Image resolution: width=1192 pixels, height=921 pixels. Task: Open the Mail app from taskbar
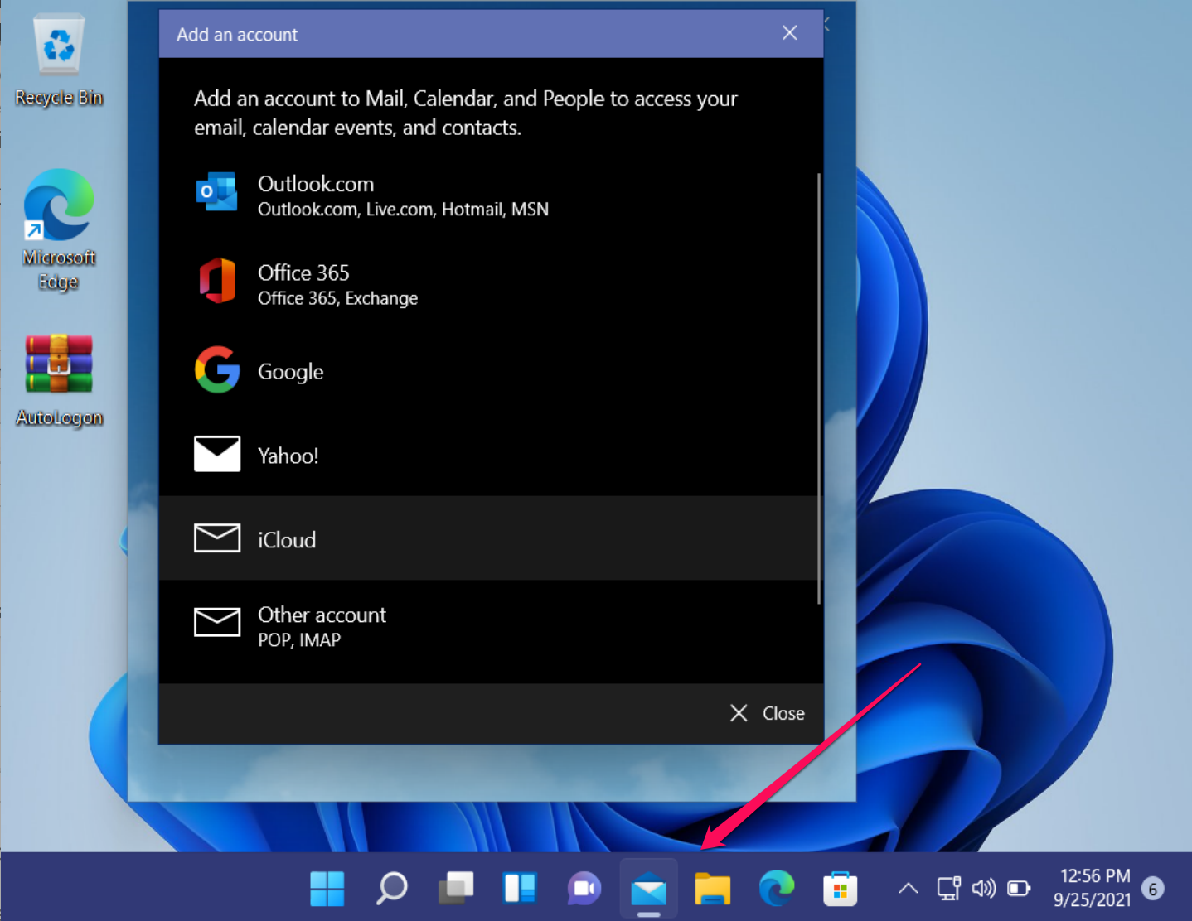(x=649, y=888)
